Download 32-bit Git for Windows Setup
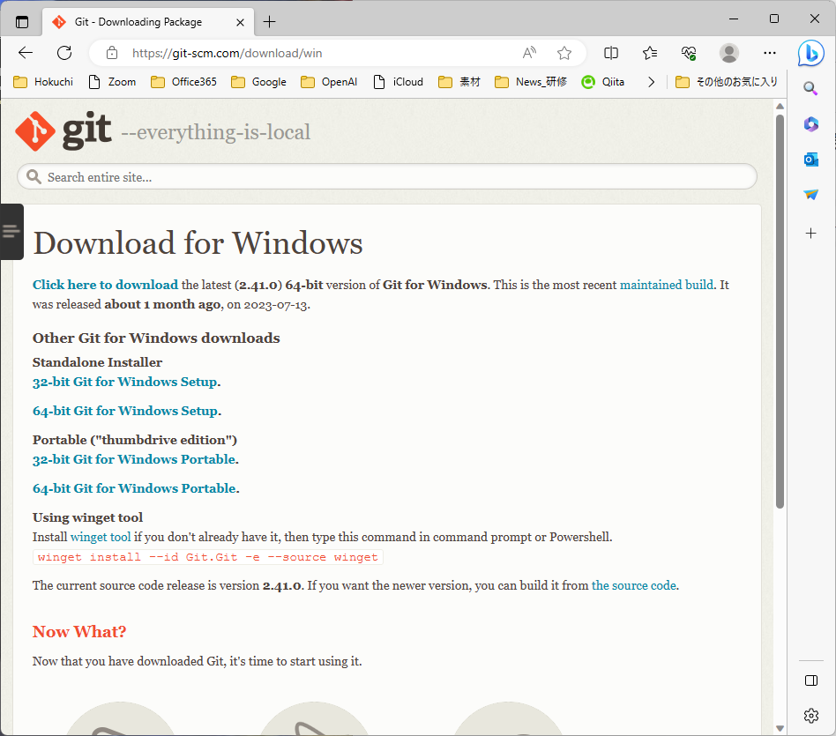This screenshot has width=836, height=736. [124, 382]
